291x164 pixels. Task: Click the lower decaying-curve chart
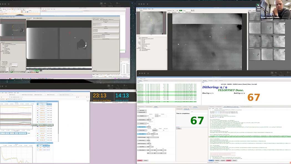click(16, 155)
